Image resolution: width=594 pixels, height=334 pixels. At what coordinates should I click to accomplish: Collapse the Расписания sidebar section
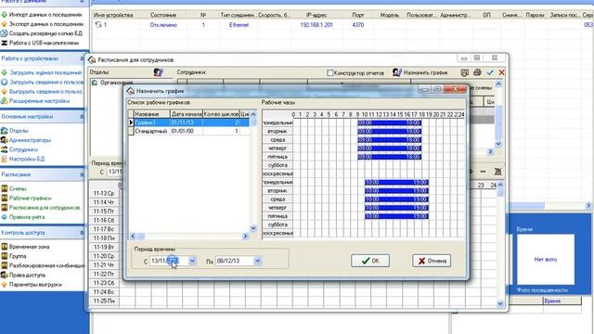click(82, 174)
